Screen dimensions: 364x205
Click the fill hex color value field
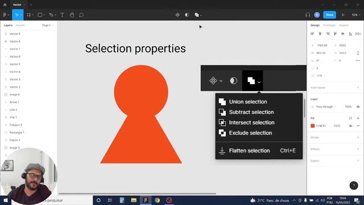pos(321,126)
